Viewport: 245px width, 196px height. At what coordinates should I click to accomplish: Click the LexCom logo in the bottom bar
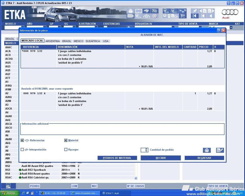pos(8,186)
